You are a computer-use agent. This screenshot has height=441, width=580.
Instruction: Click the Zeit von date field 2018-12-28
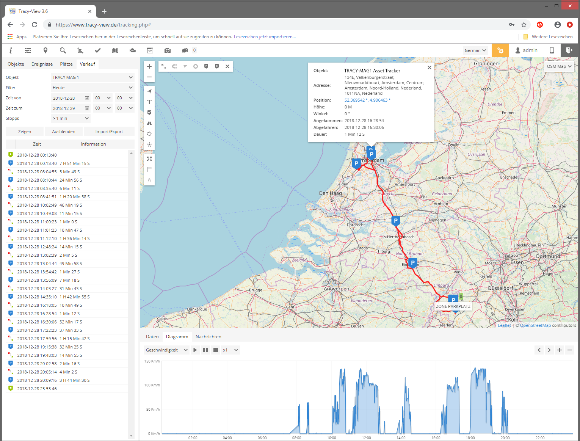point(71,98)
